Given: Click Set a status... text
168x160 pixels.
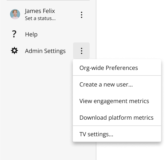Looking at the screenshot, I should (x=40, y=18).
